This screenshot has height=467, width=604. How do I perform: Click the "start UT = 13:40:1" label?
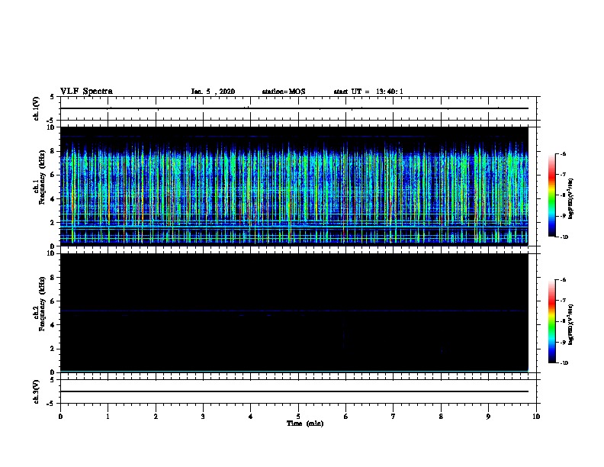point(368,92)
